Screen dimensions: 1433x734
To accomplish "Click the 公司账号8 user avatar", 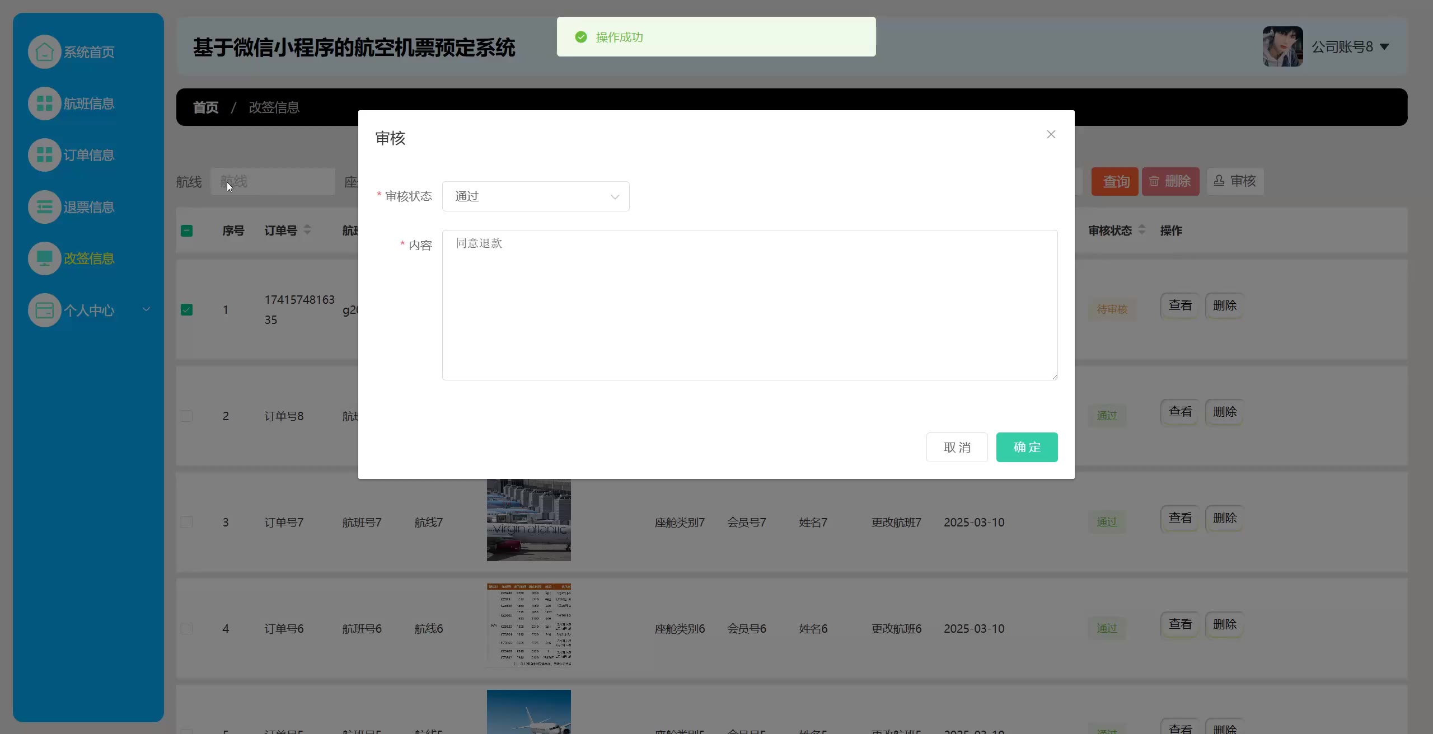I will coord(1282,46).
